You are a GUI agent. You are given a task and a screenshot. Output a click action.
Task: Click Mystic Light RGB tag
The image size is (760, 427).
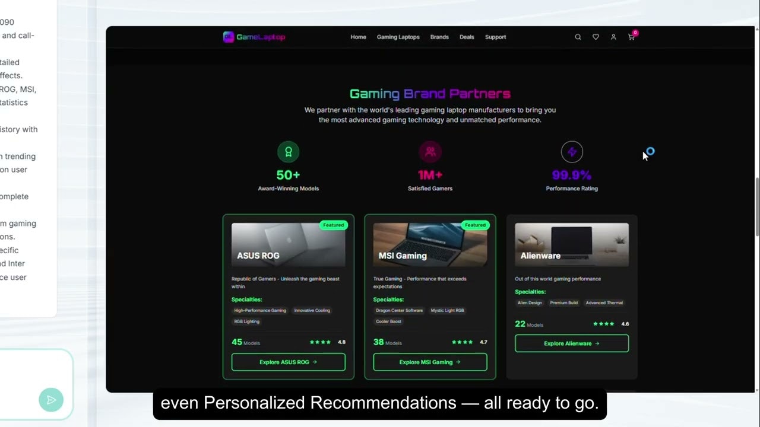point(448,310)
